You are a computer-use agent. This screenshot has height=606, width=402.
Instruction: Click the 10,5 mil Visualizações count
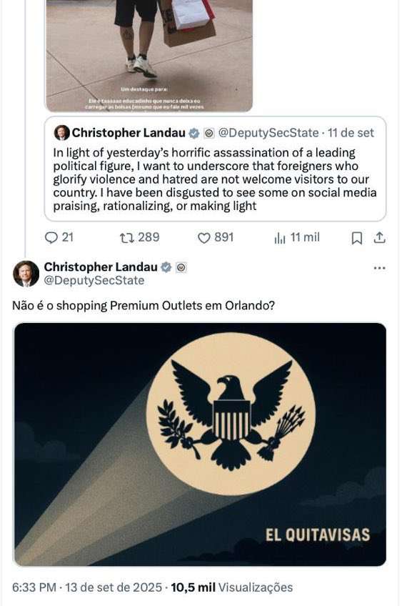(x=231, y=587)
